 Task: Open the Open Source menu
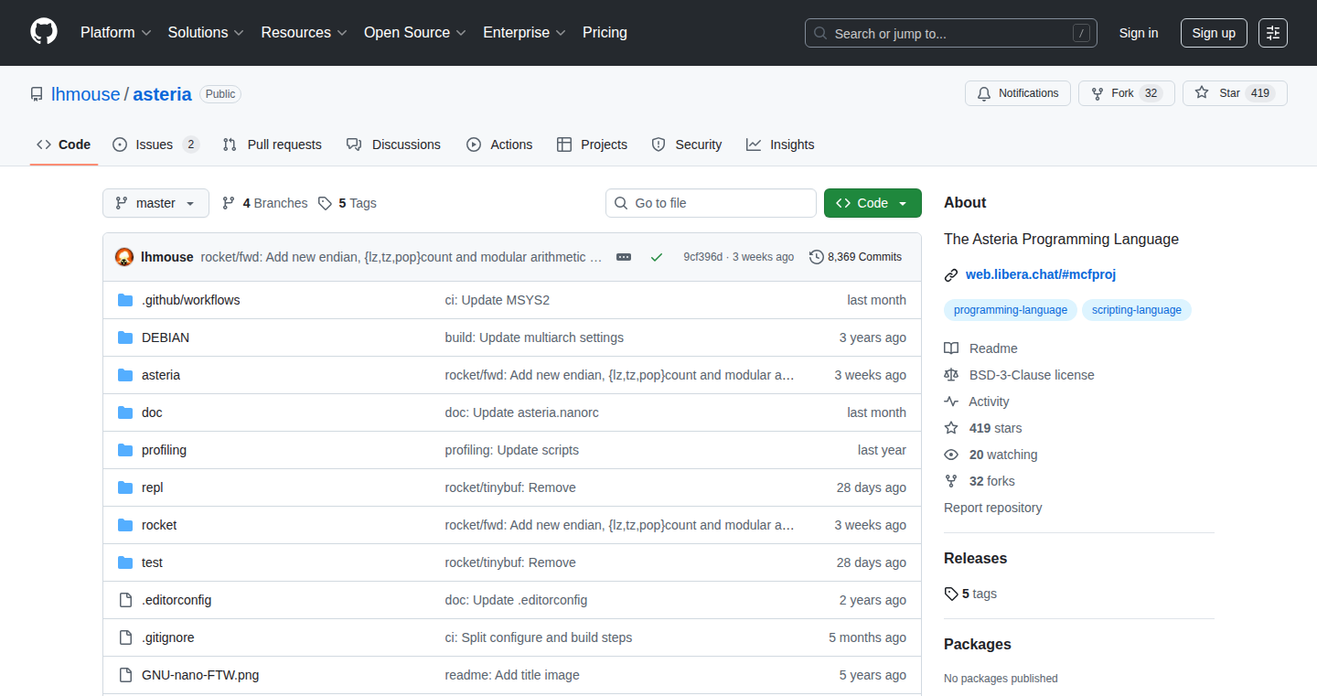pos(415,33)
